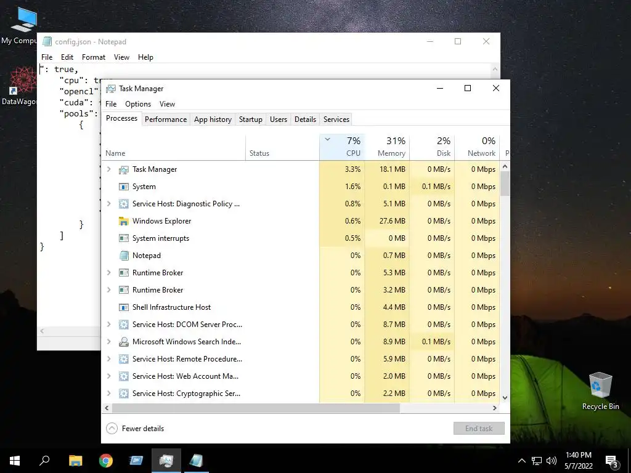Show hidden system tray icons
This screenshot has height=473, width=631.
521,461
